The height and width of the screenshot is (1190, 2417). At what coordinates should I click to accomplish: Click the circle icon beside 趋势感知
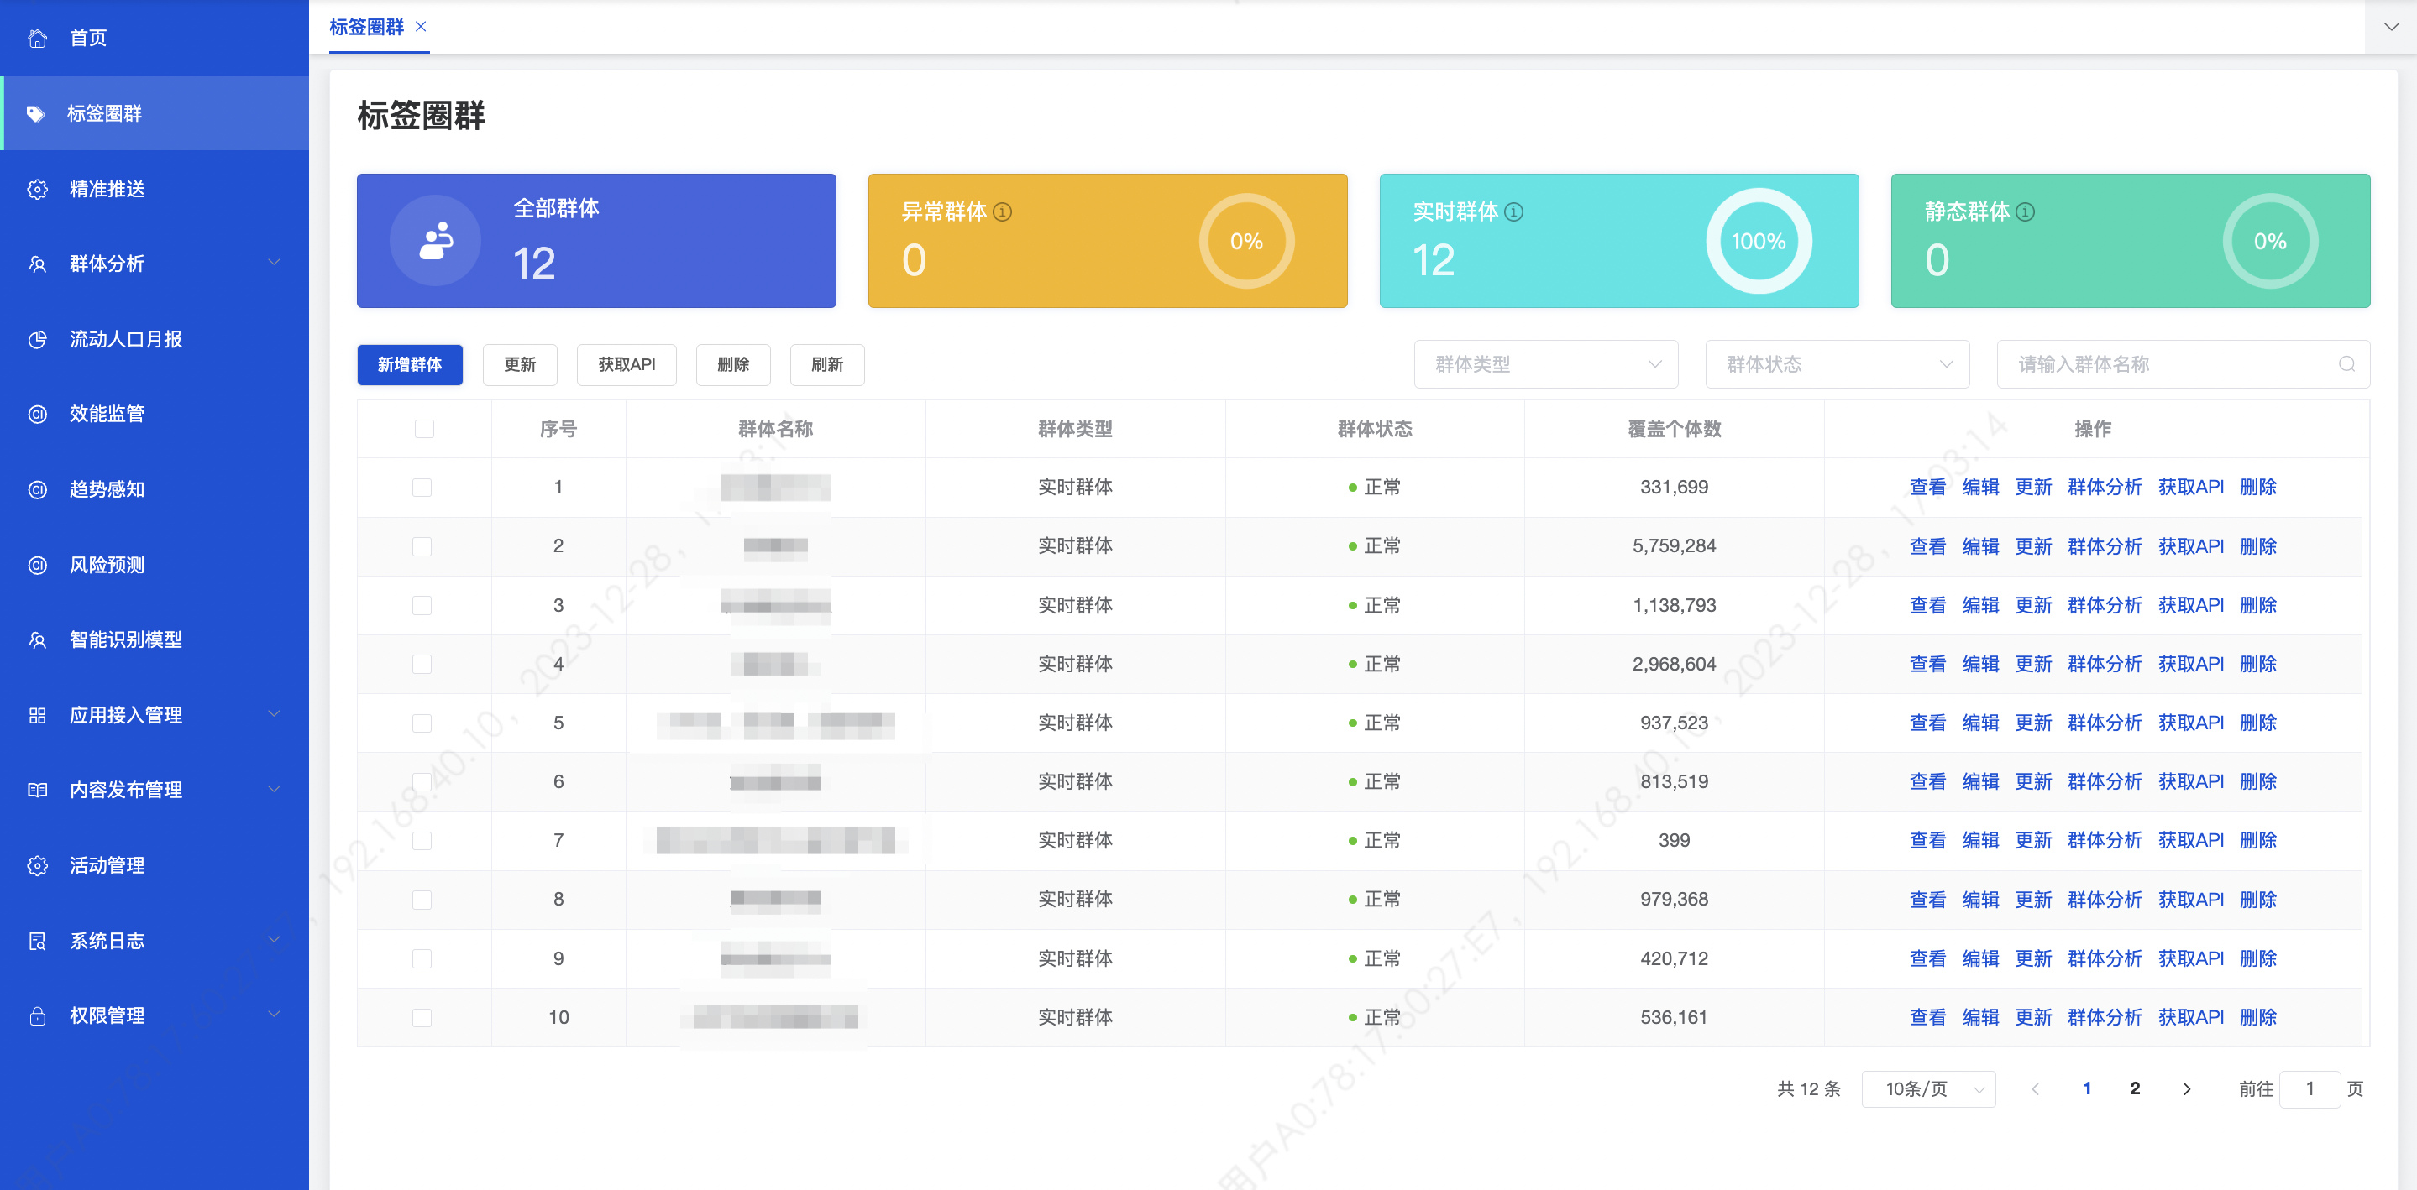pos(38,488)
